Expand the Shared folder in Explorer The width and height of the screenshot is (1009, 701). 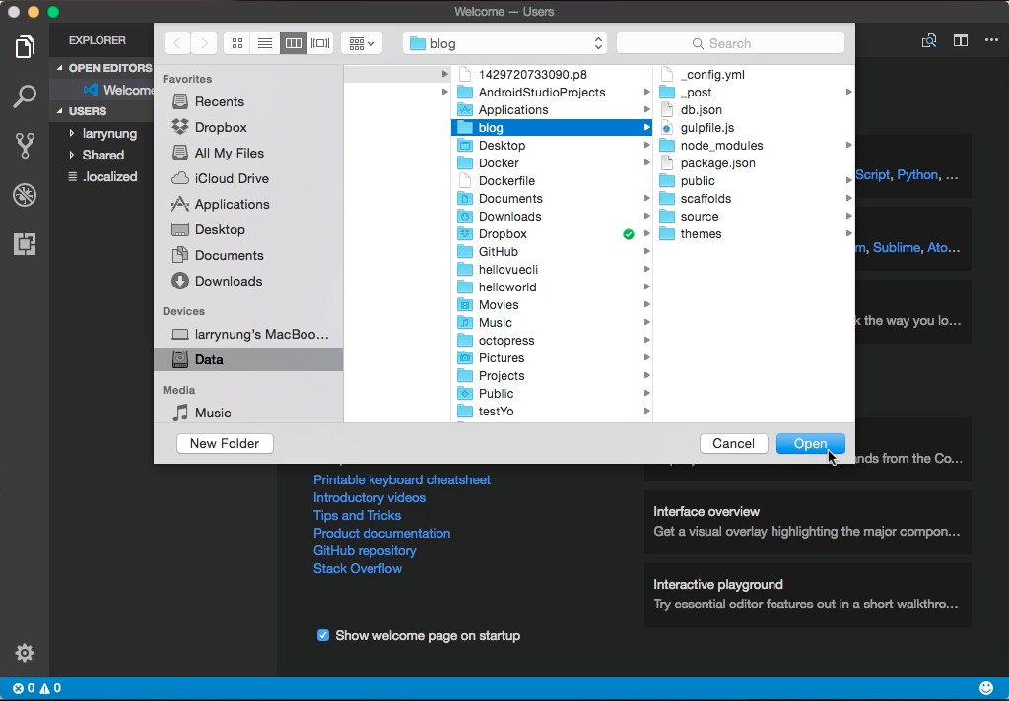[x=71, y=155]
